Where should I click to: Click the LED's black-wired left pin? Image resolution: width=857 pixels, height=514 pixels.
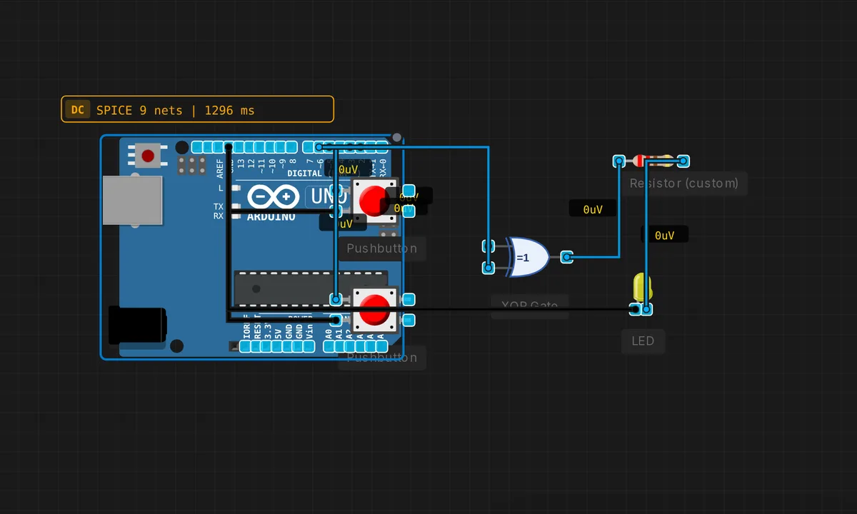click(635, 309)
